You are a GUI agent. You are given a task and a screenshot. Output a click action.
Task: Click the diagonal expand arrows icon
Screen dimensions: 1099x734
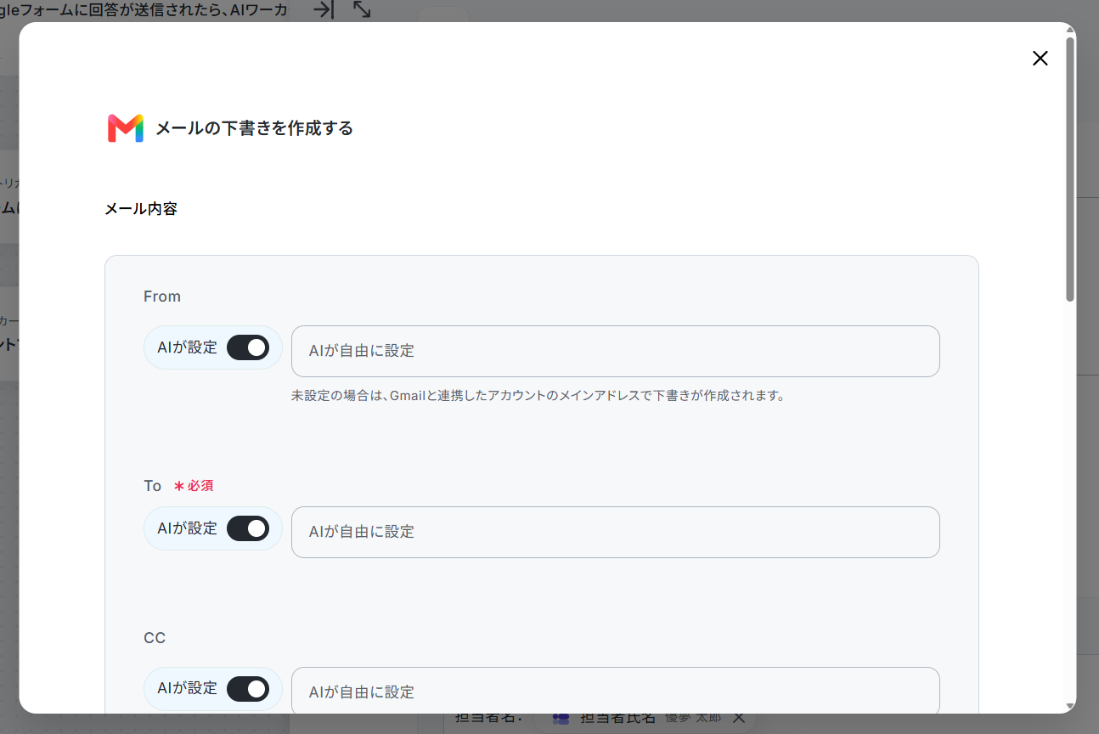362,9
